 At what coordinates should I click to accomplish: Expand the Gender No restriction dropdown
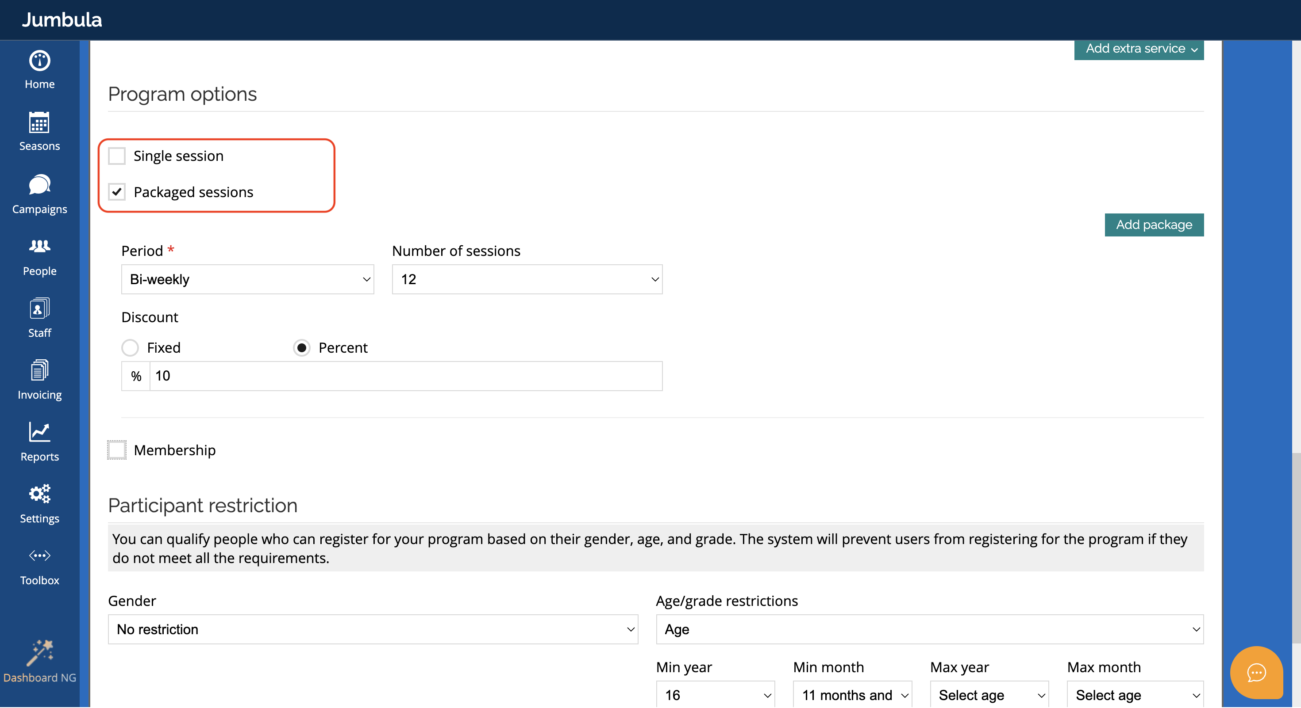coord(373,629)
